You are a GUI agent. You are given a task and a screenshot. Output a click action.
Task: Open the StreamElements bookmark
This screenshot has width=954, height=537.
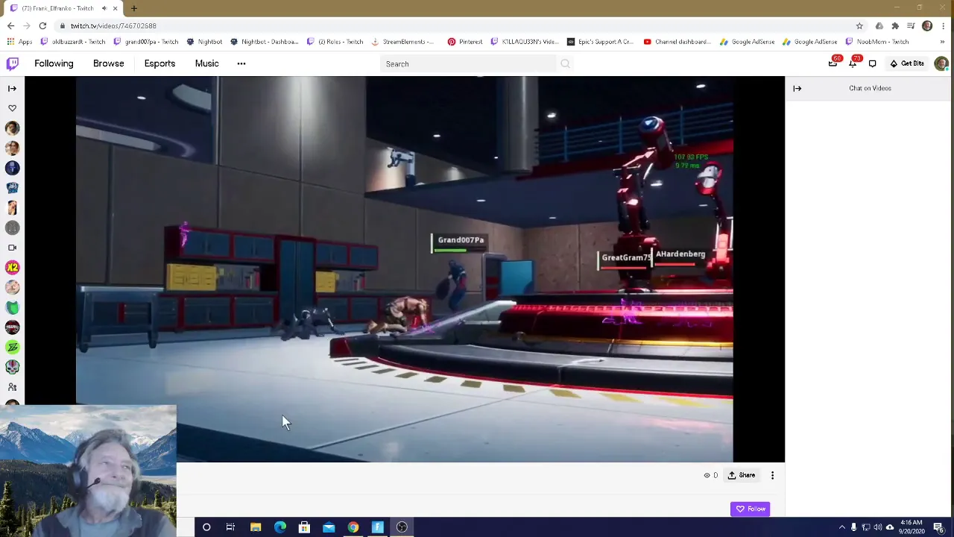click(x=402, y=42)
